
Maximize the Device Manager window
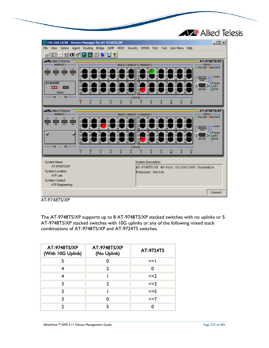[219, 43]
